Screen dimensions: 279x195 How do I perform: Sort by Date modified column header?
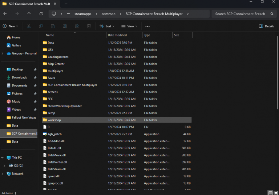tap(117, 35)
